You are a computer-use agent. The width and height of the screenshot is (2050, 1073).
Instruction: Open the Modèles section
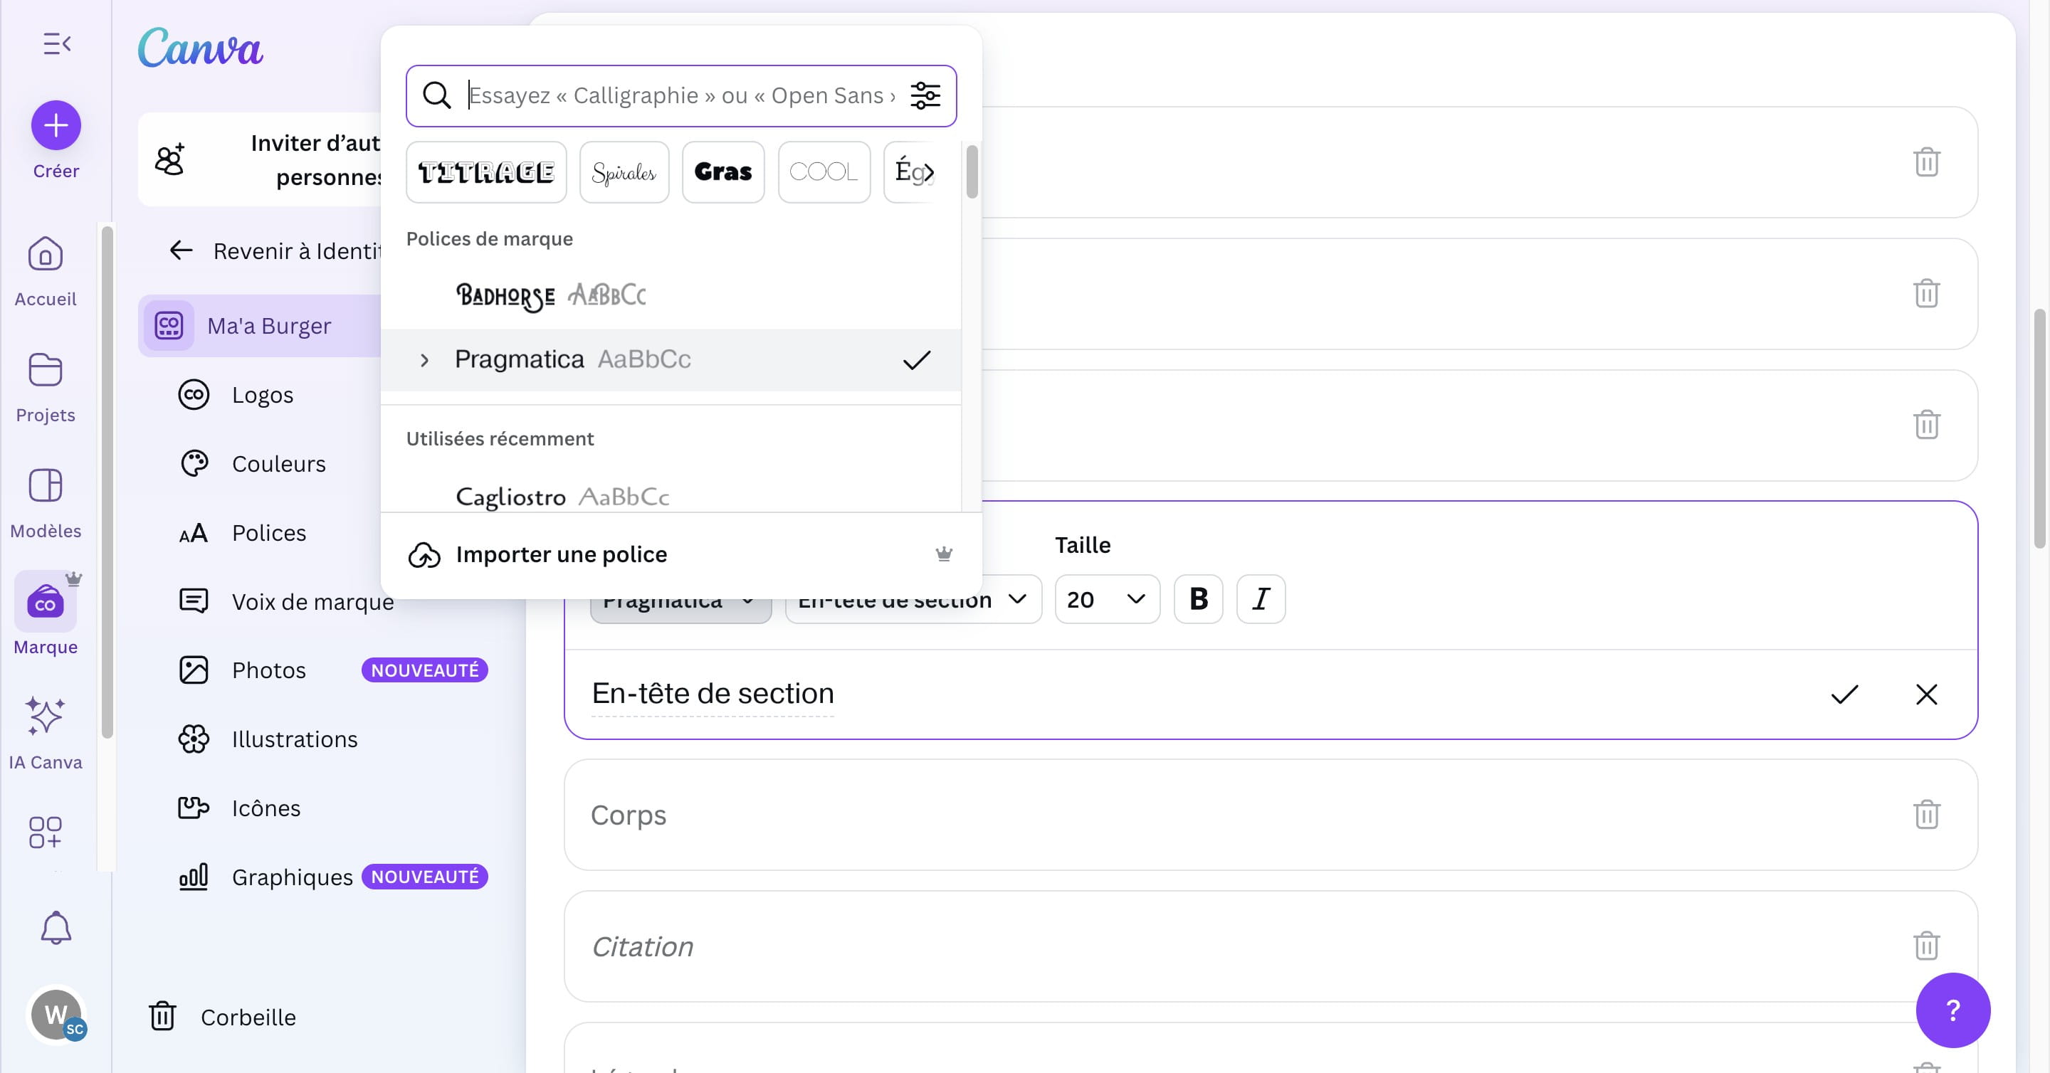46,486
